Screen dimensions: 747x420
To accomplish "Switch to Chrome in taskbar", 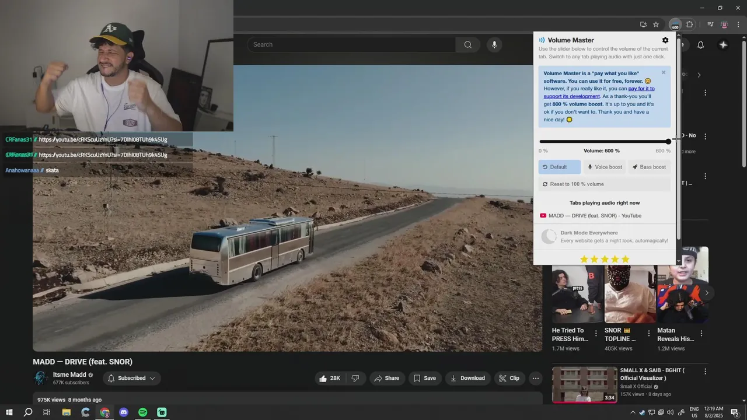I will [104, 412].
